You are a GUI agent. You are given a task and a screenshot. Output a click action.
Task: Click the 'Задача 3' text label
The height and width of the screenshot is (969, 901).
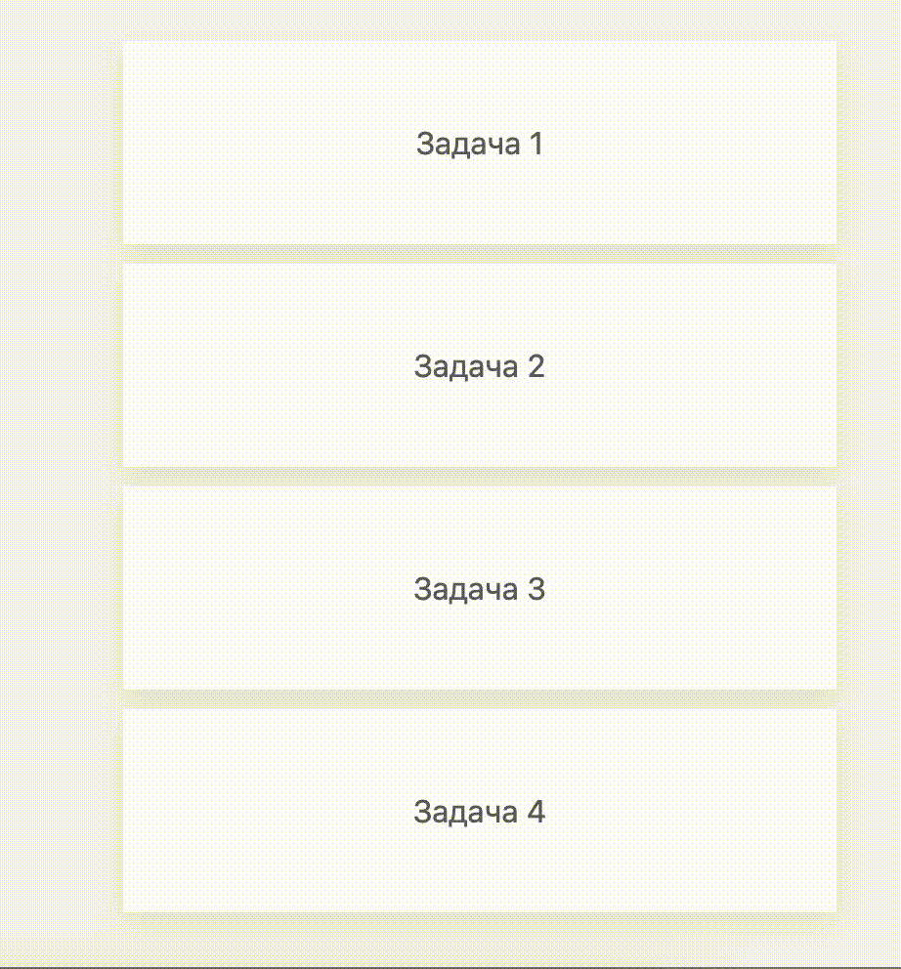[479, 589]
